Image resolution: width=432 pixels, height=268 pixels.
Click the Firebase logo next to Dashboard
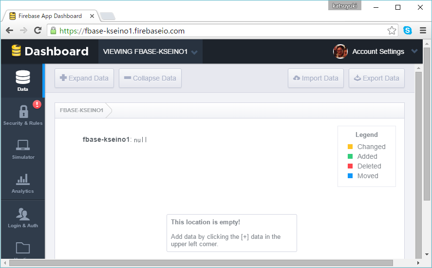pos(16,51)
